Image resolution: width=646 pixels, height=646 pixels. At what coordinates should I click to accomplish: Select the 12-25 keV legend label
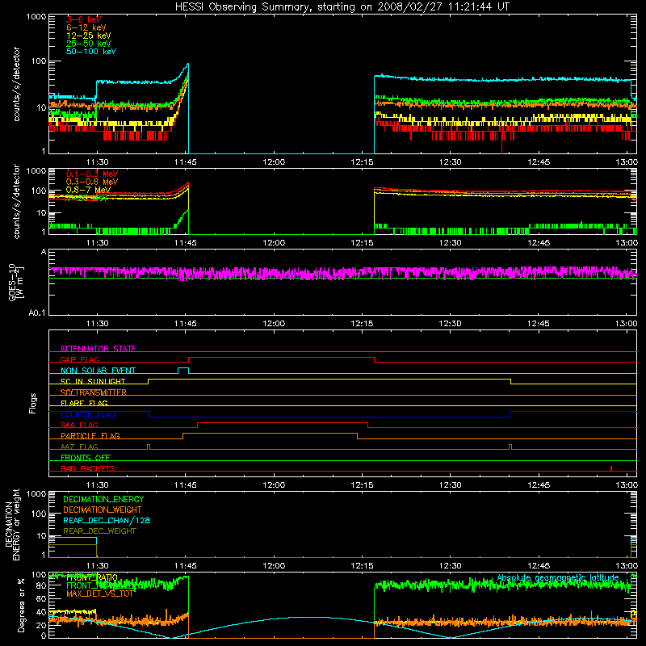tap(88, 36)
